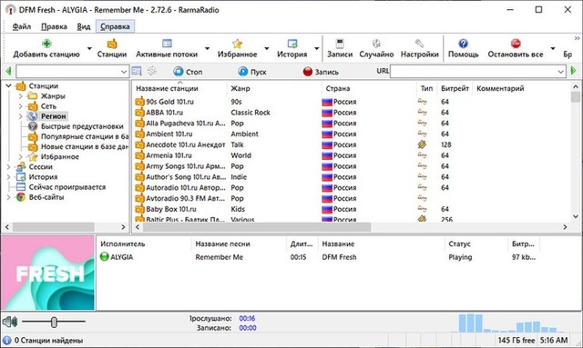Open the Справка menu
Screen dimensions: 583x348
point(115,26)
